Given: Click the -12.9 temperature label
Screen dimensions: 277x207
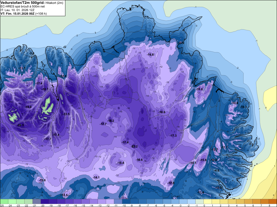Looking at the screenshot, I should point(213,160).
